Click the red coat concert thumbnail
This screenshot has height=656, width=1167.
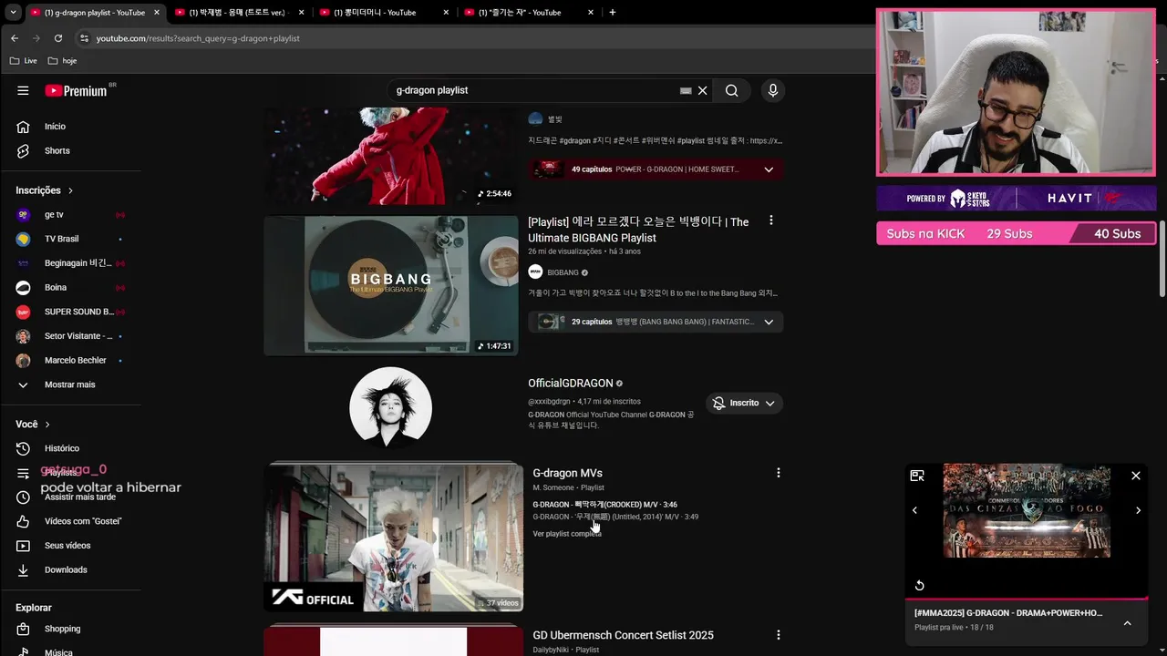click(391, 156)
